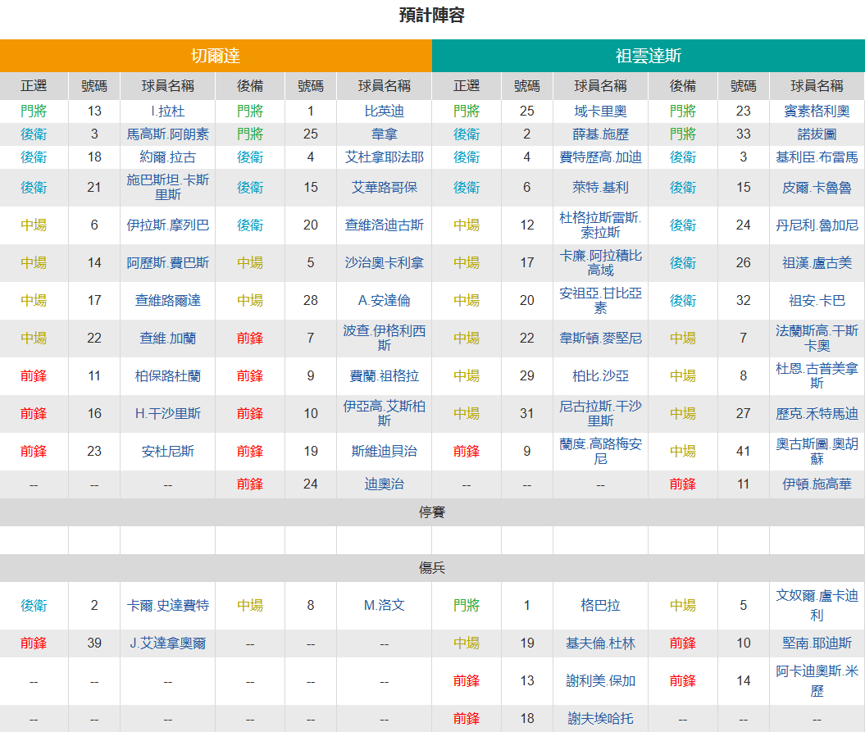Click injured player 卡爾.史達費特
The height and width of the screenshot is (732, 865).
[x=168, y=605]
